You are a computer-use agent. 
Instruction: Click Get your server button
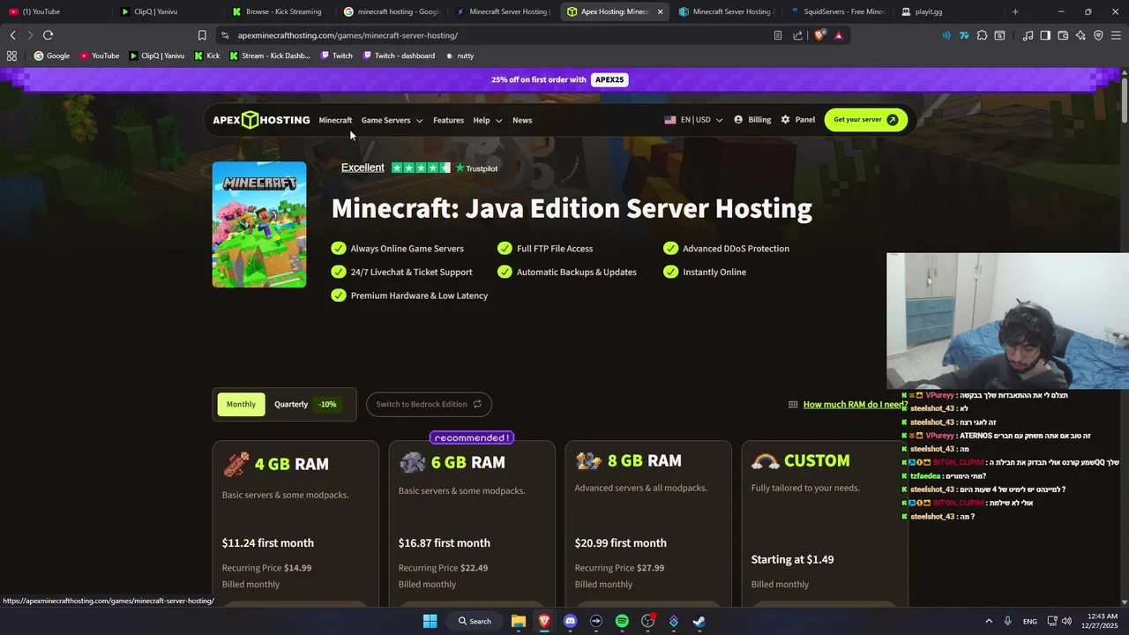tap(865, 120)
